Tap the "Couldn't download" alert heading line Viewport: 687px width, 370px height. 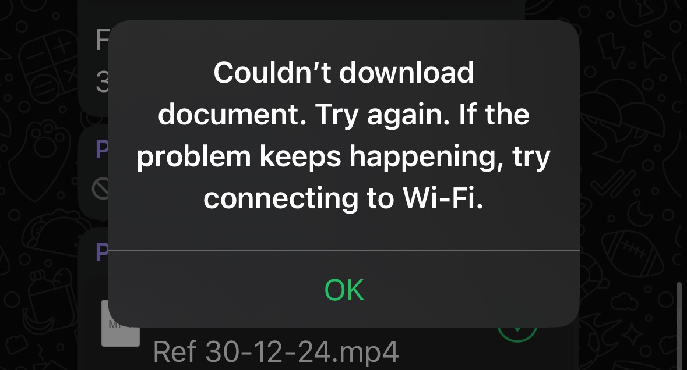[x=344, y=72]
